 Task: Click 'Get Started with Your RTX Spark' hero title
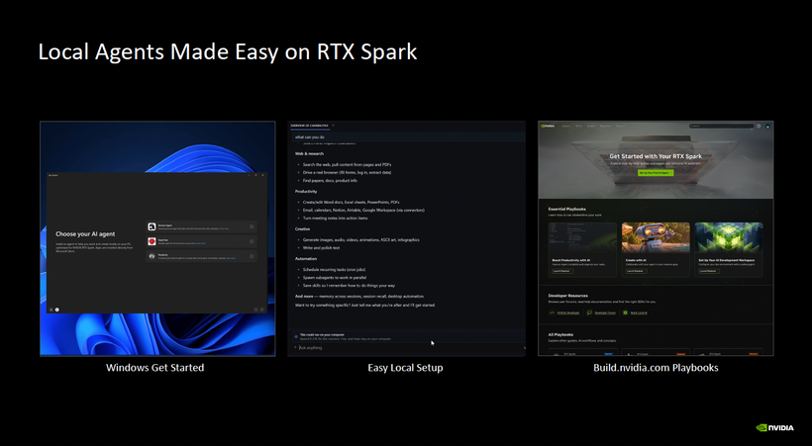656,156
